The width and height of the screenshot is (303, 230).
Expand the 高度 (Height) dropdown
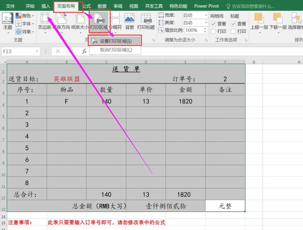point(206,23)
